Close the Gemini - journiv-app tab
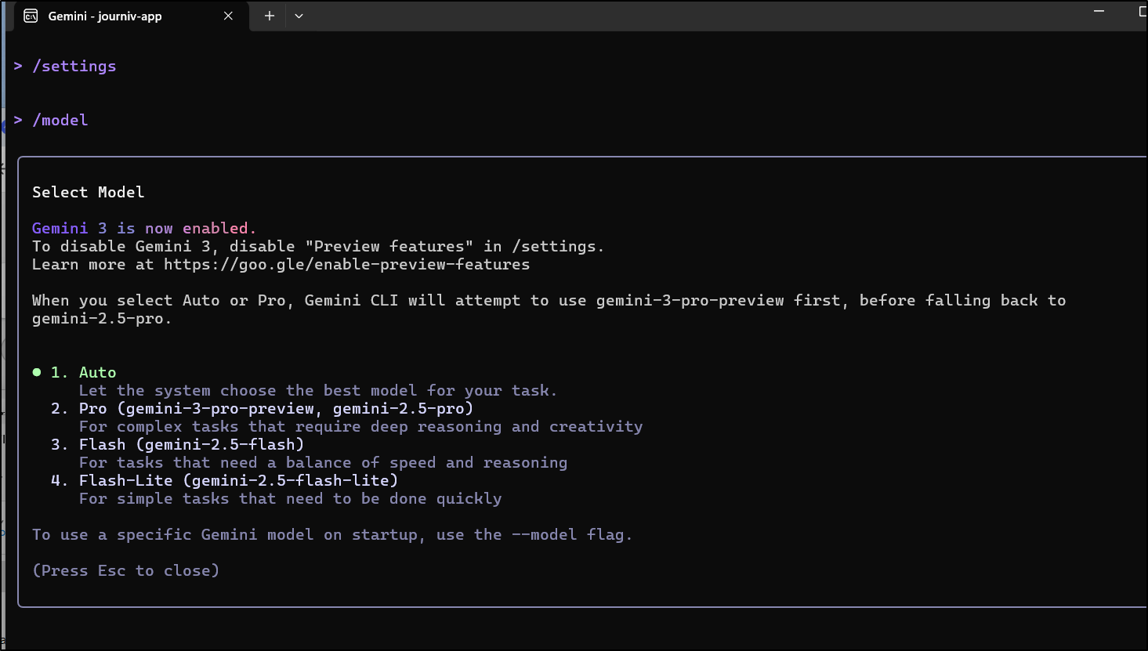The height and width of the screenshot is (651, 1148). pos(228,16)
